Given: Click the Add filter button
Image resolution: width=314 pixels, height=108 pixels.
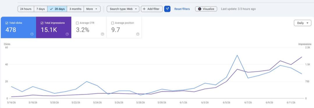Looking at the screenshot, I should [152, 9].
